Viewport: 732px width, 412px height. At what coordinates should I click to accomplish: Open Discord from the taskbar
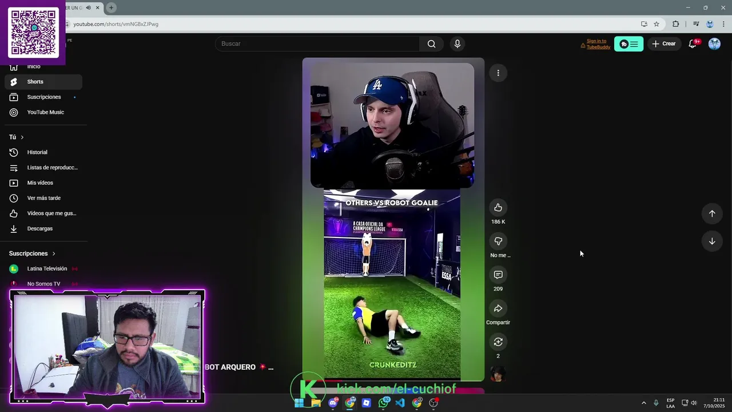pyautogui.click(x=333, y=403)
